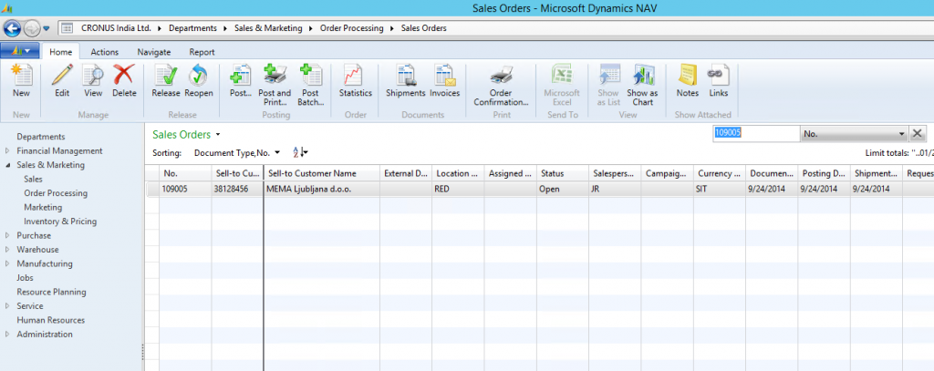Switch to the Actions ribbon tab
This screenshot has width=934, height=371.
(104, 52)
